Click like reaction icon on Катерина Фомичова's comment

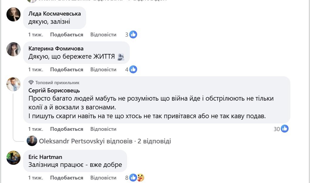133,70
